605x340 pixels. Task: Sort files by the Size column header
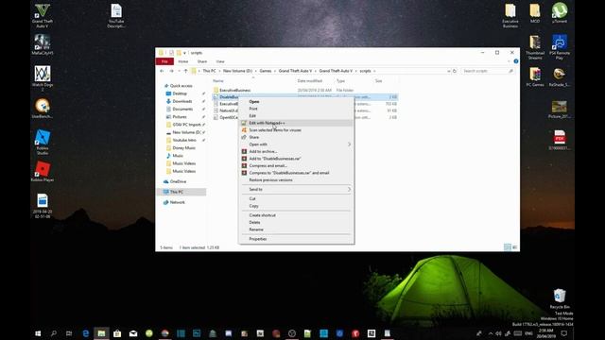[378, 81]
